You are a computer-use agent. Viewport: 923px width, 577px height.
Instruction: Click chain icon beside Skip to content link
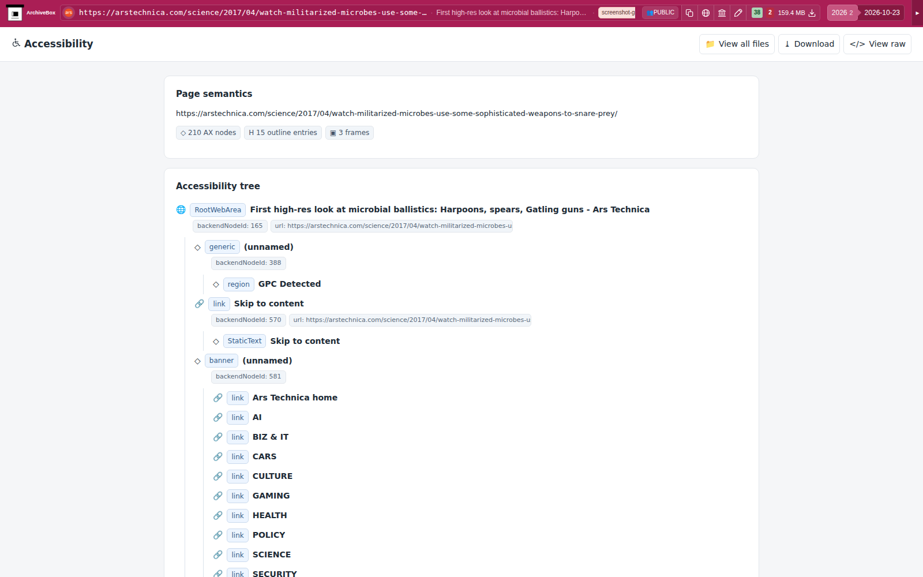pyautogui.click(x=199, y=304)
